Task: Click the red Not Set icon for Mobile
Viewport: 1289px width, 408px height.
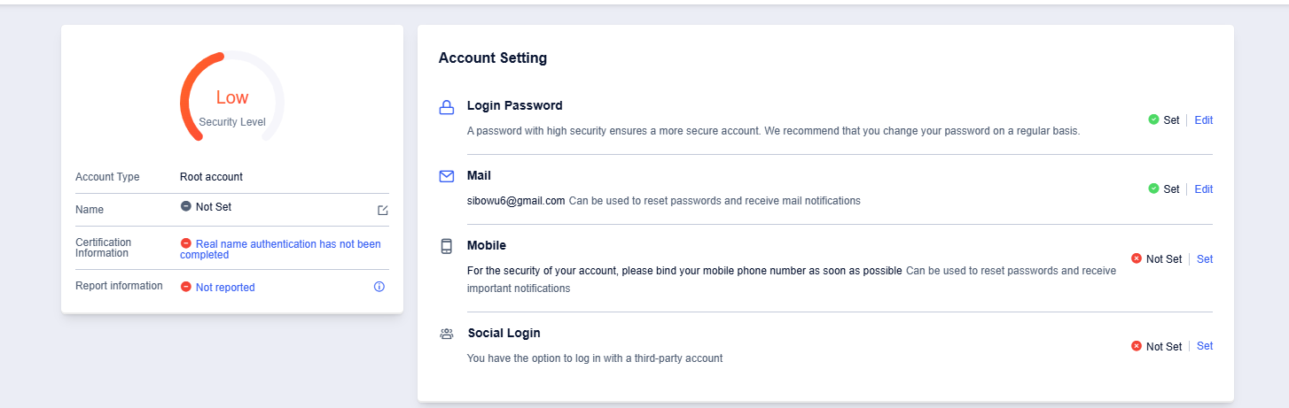Action: 1137,258
